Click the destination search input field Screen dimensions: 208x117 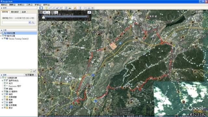coord(16,22)
